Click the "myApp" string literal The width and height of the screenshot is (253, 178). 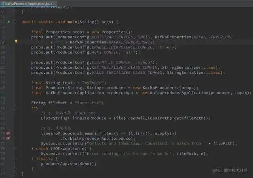(144, 62)
